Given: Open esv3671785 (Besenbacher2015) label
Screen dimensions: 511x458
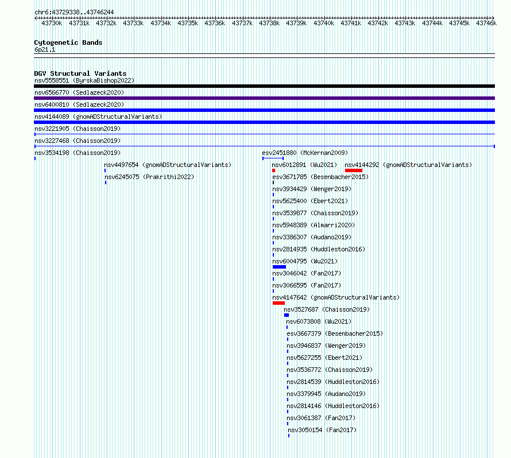Looking at the screenshot, I should tap(320, 177).
